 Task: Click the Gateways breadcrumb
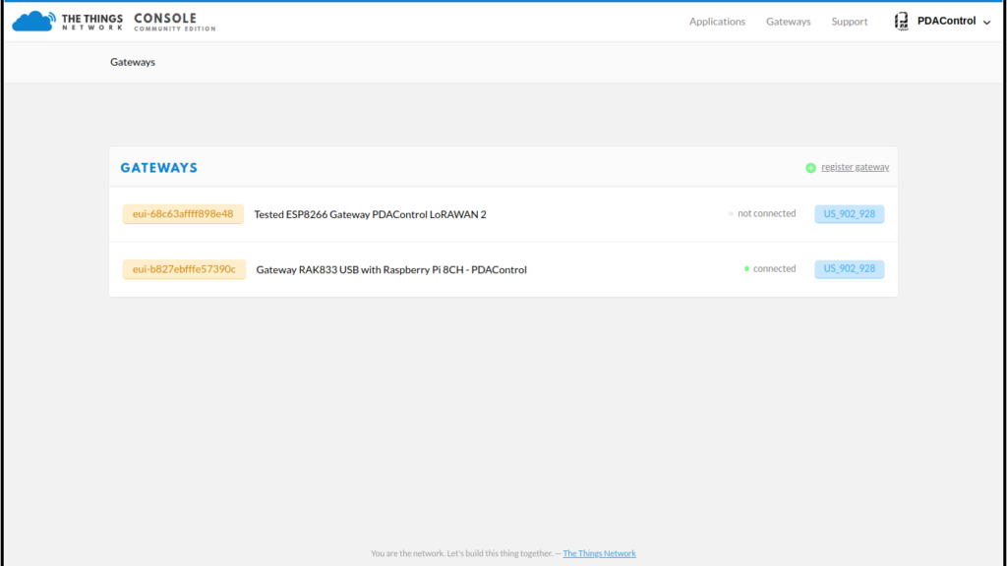[x=133, y=62]
